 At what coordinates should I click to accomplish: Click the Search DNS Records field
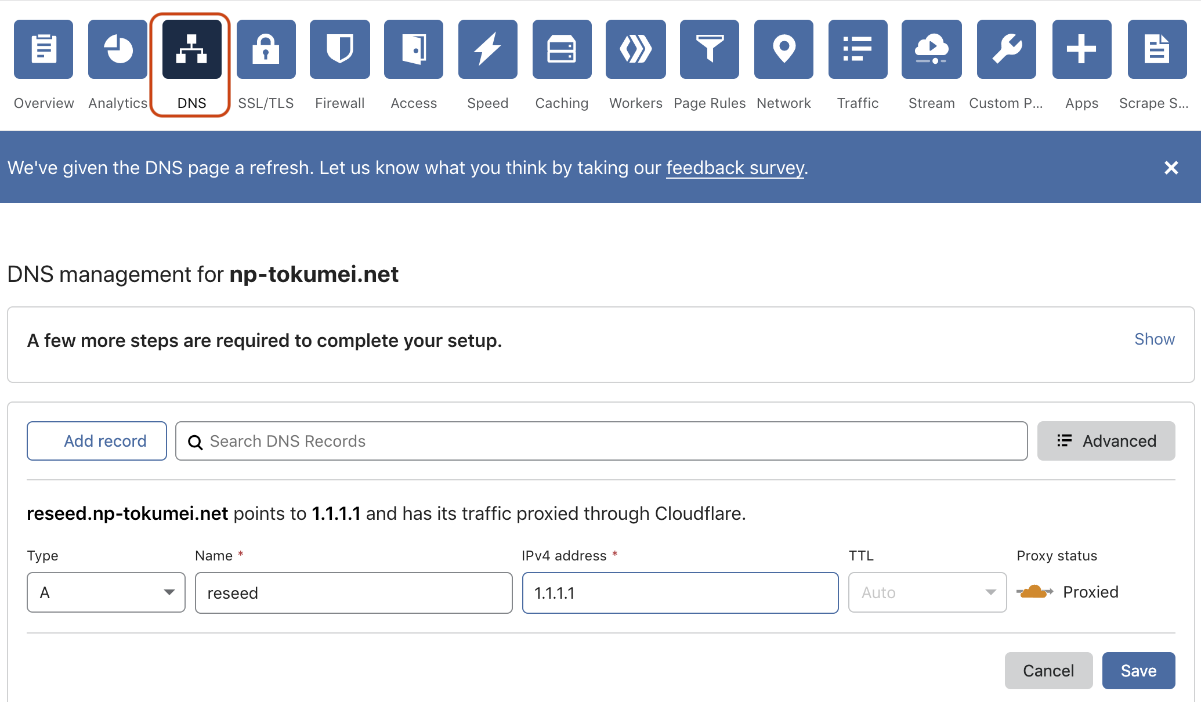tap(602, 441)
